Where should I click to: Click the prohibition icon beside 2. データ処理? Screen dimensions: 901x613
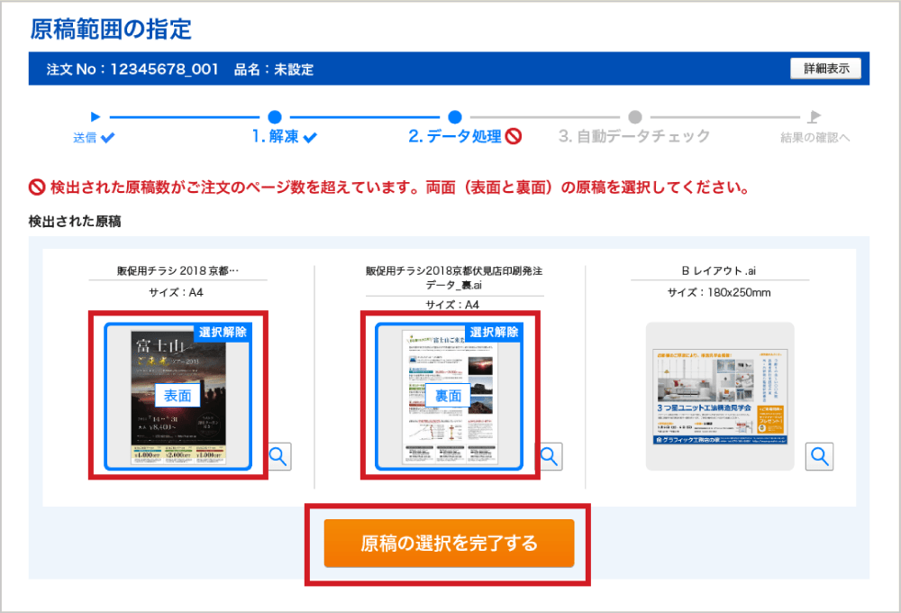(x=514, y=137)
